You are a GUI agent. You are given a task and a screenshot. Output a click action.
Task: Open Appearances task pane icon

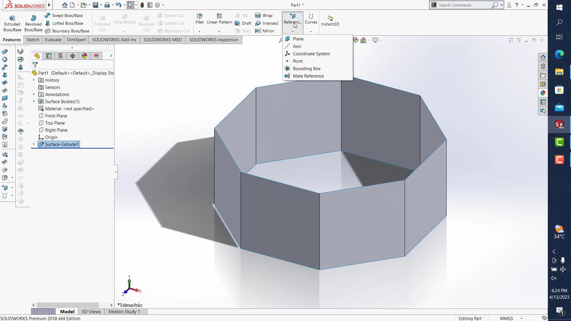point(543,93)
